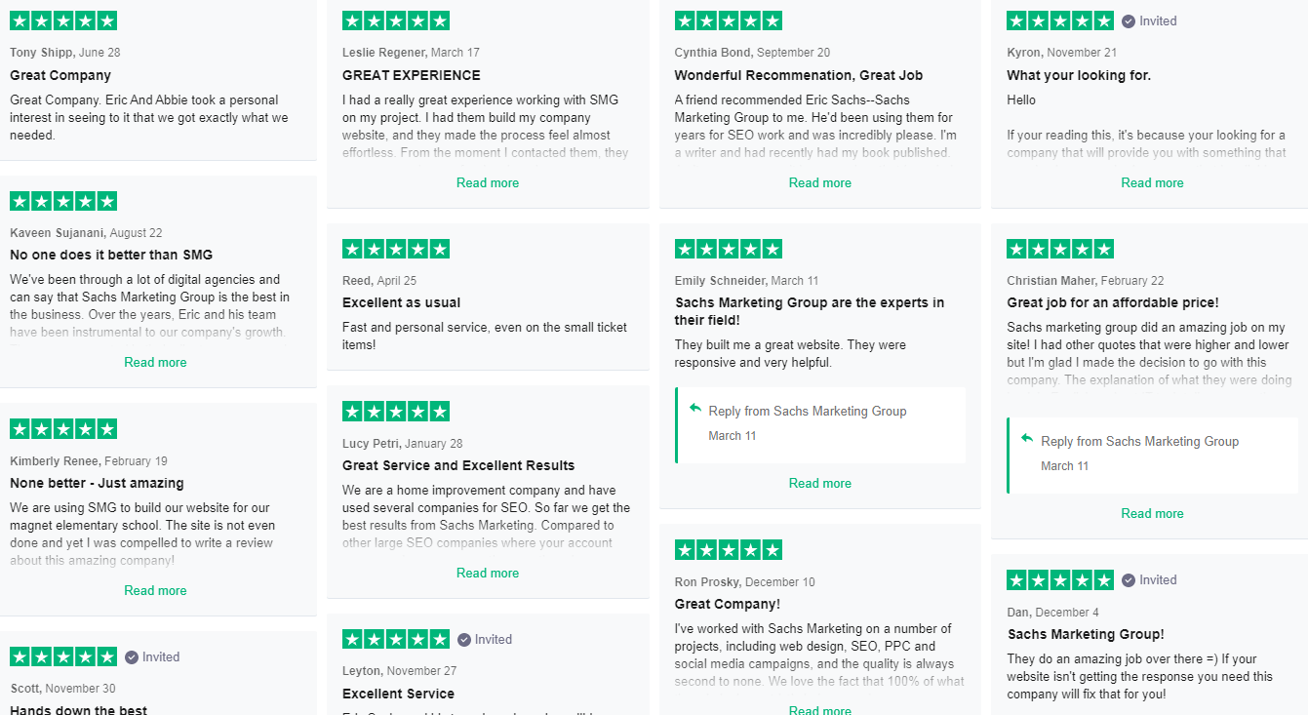Expand Kyron's review with Read more

[1152, 182]
